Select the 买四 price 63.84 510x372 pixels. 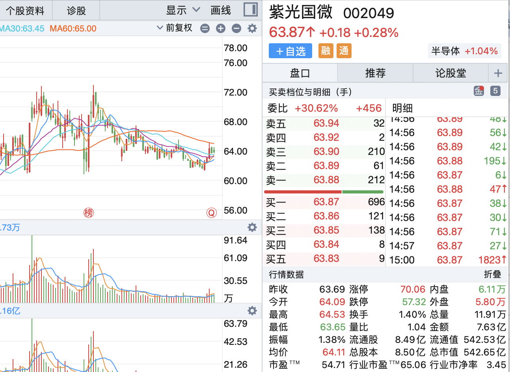(x=326, y=244)
